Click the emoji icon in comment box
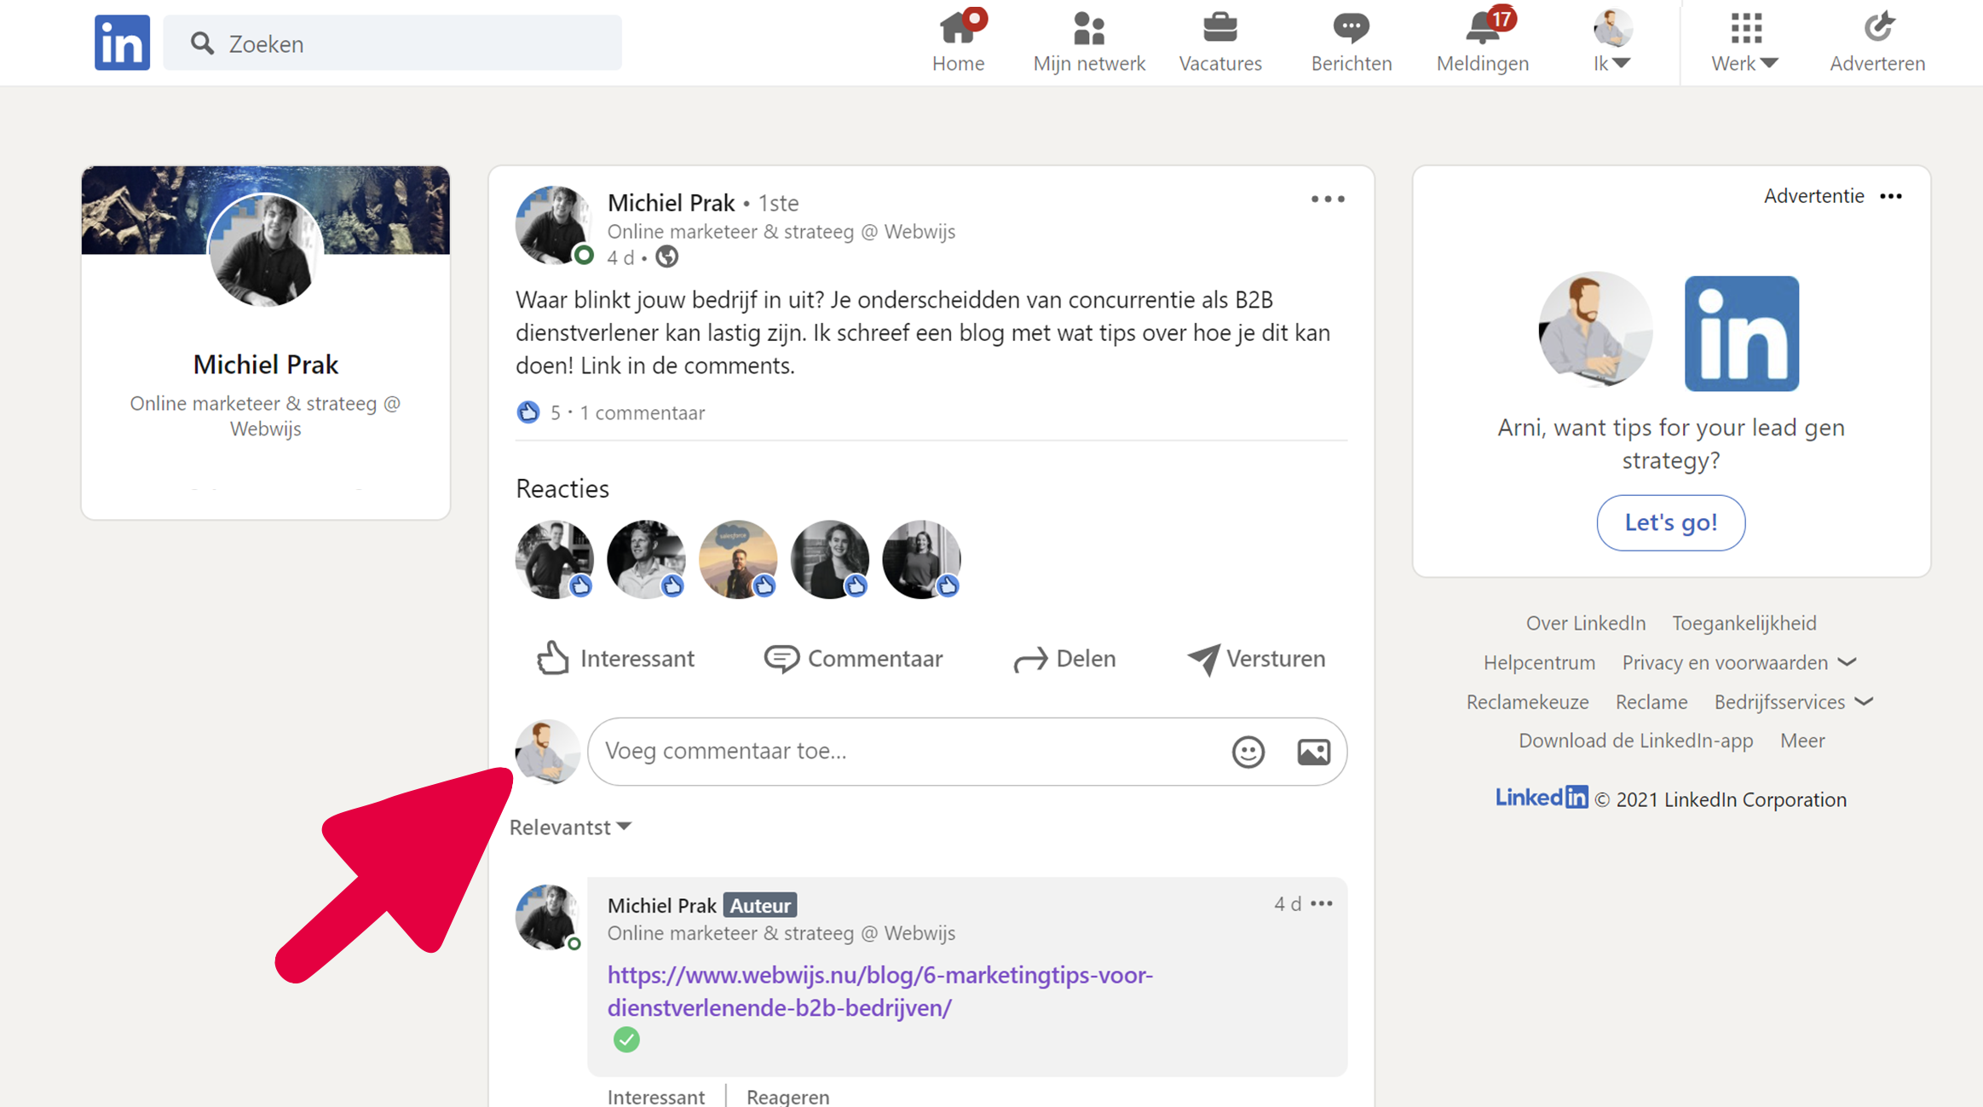This screenshot has width=1983, height=1107. pos(1248,752)
